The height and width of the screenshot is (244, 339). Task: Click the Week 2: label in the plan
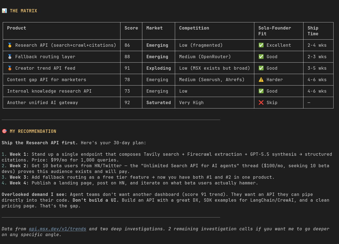coord(19,166)
